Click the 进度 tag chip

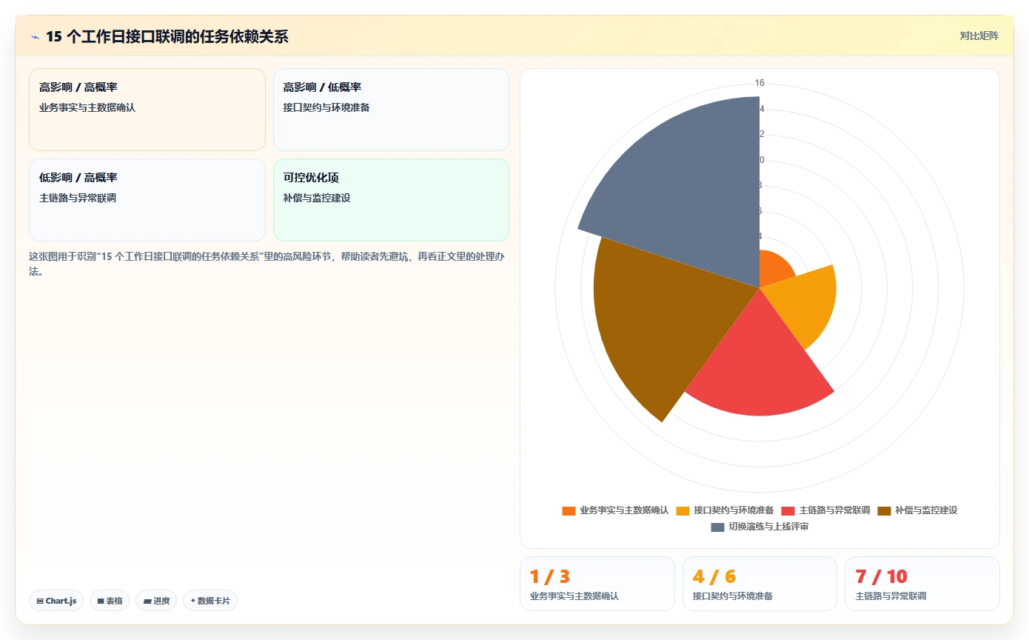click(156, 601)
